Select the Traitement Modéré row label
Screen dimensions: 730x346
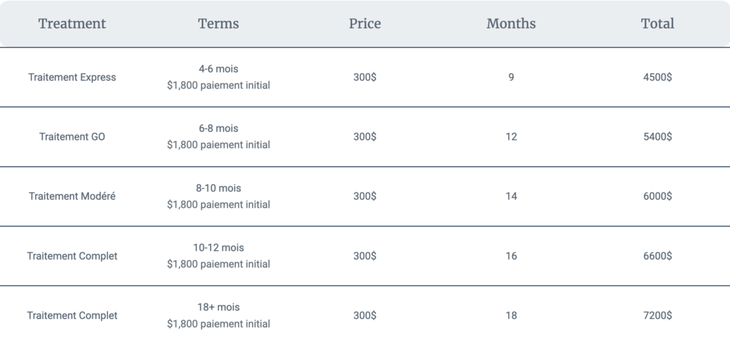coord(72,196)
